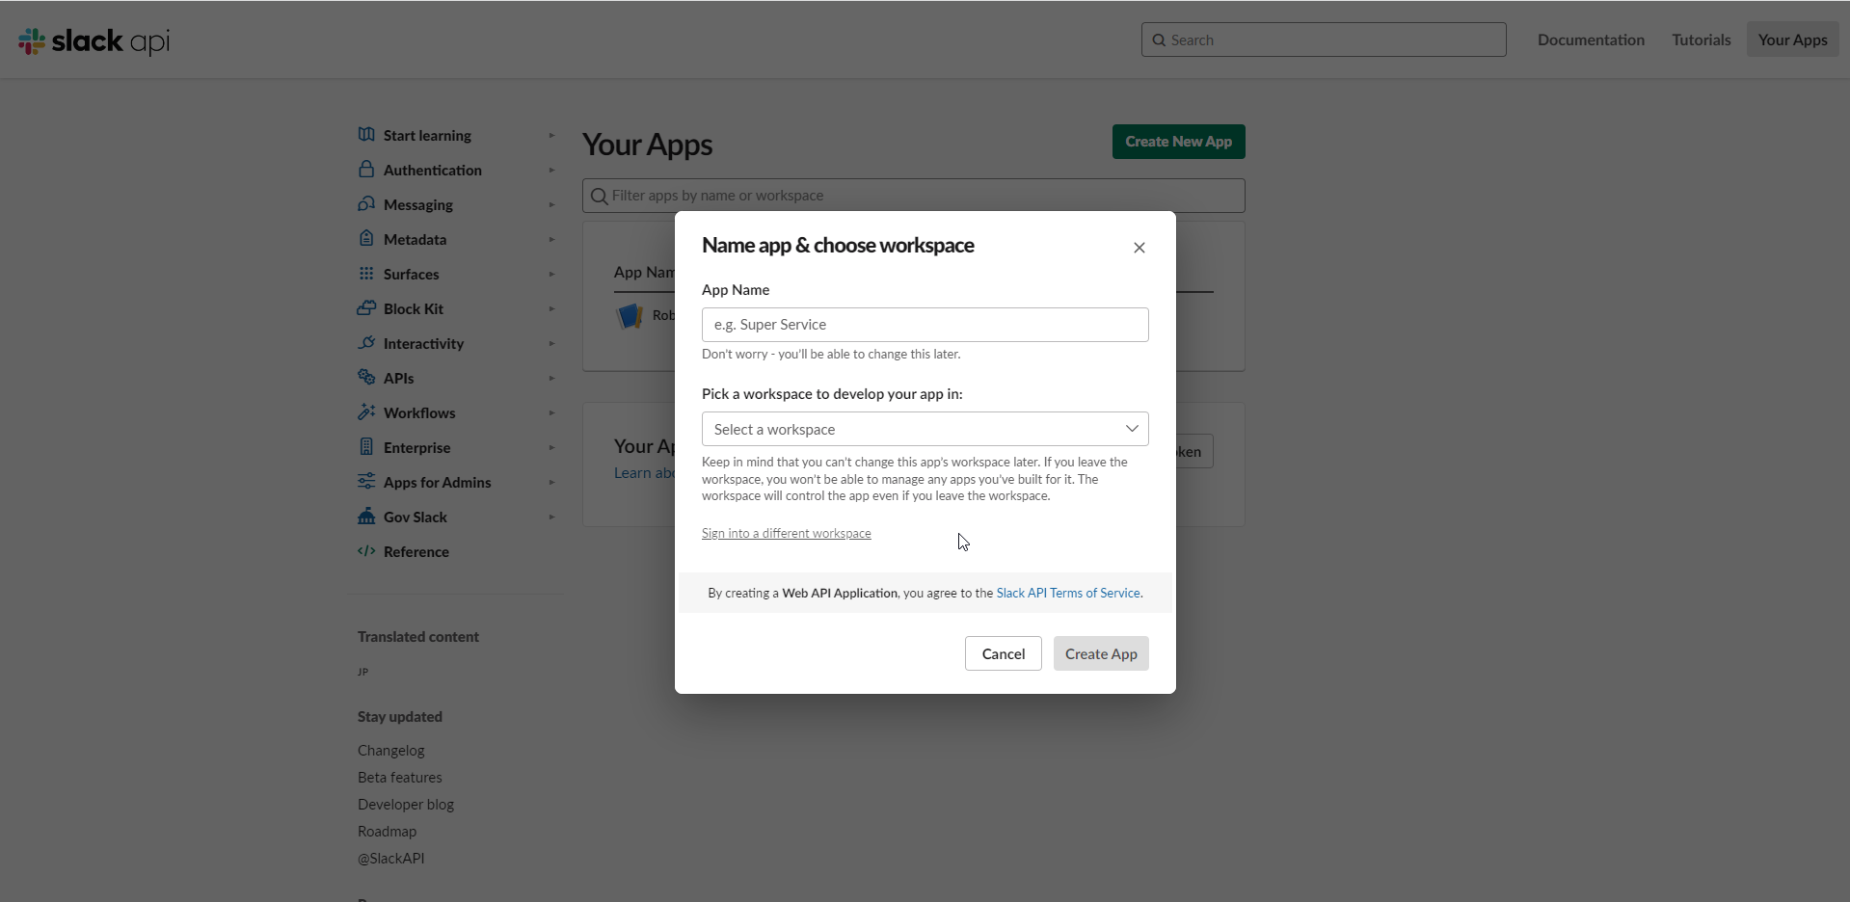The image size is (1850, 902).
Task: Click the magnifier icon in Filter apps field
Action: click(x=599, y=196)
